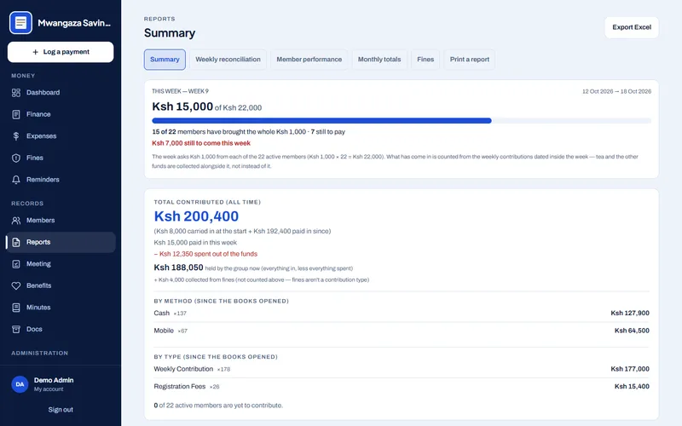Click the plus icon in Log a payment
682x426 pixels.
point(35,52)
